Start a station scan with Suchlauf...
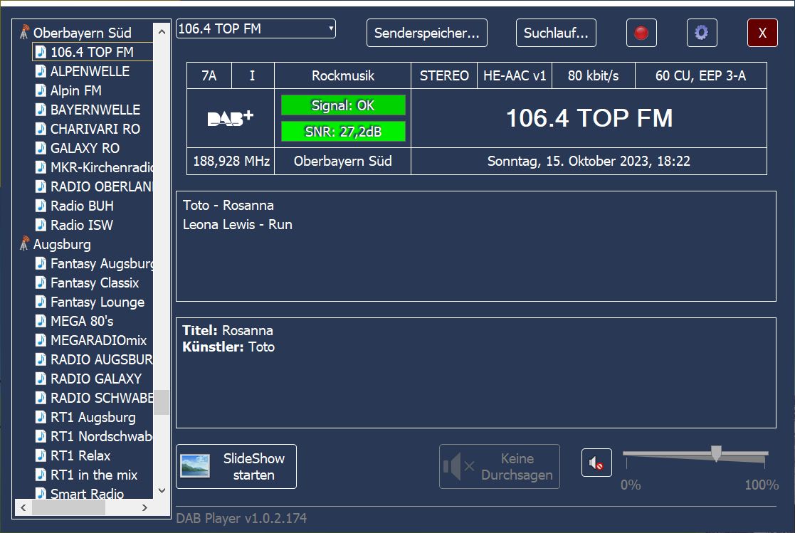Viewport: 795px width, 533px height. (x=556, y=33)
